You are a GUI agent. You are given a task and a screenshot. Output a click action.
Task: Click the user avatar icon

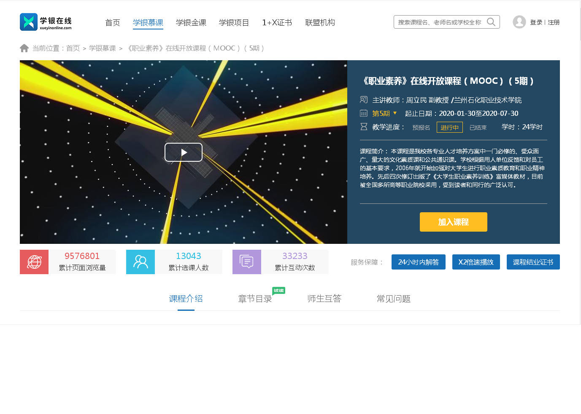(x=519, y=22)
